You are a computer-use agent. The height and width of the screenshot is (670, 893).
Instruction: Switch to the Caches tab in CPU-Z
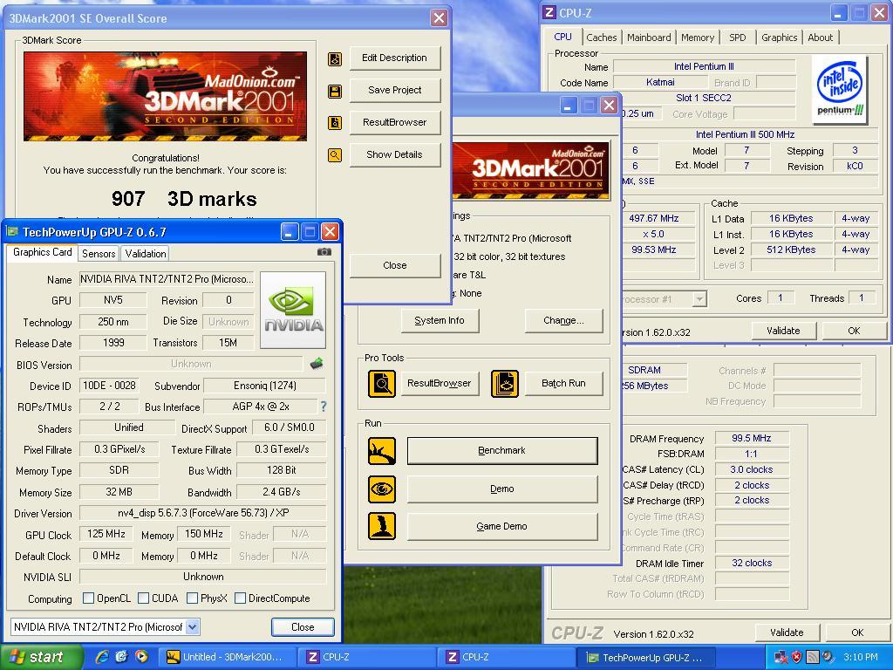click(602, 38)
